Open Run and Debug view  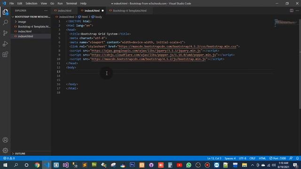click(x=5, y=44)
